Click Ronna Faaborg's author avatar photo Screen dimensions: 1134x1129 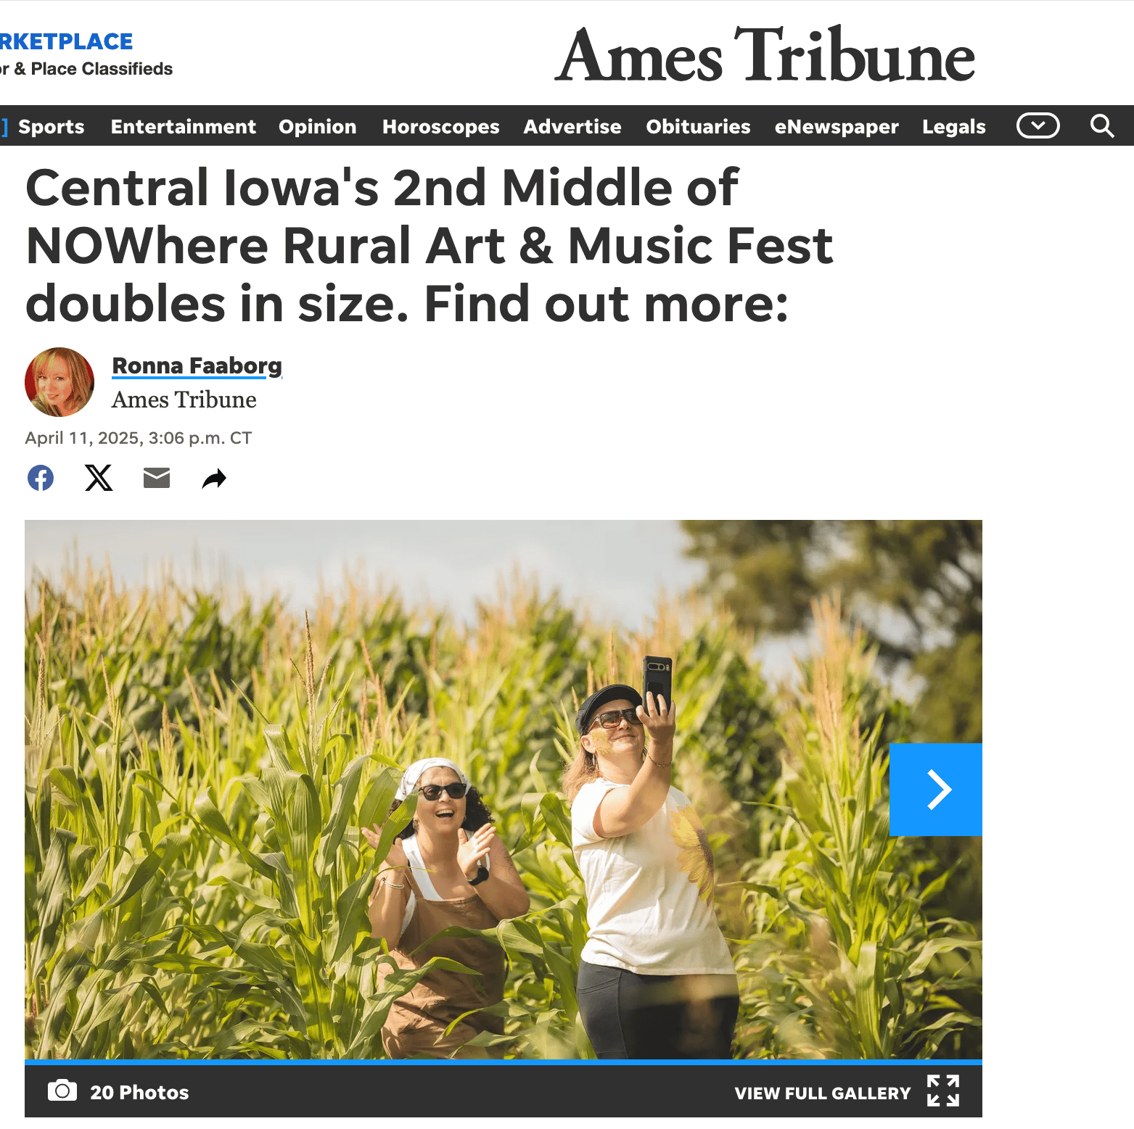(59, 382)
